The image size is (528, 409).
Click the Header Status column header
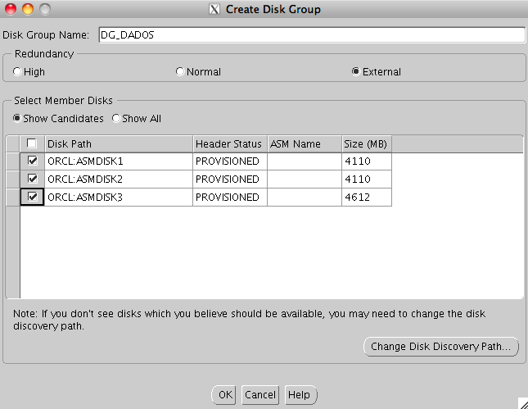pyautogui.click(x=229, y=143)
